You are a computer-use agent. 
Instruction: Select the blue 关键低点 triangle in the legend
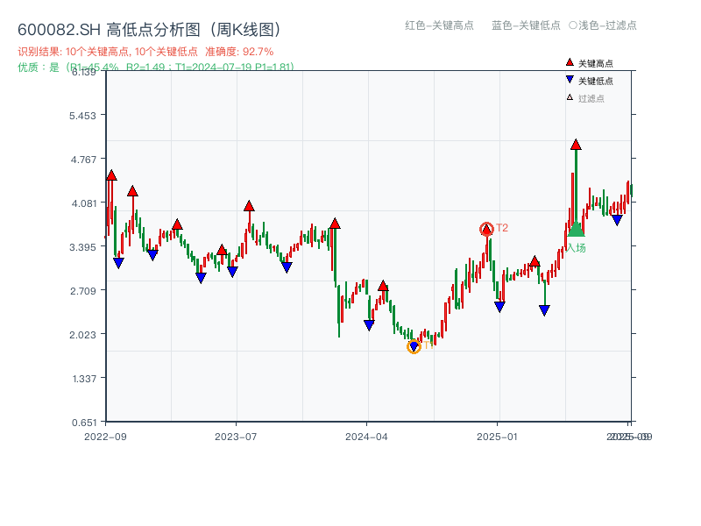click(x=570, y=78)
